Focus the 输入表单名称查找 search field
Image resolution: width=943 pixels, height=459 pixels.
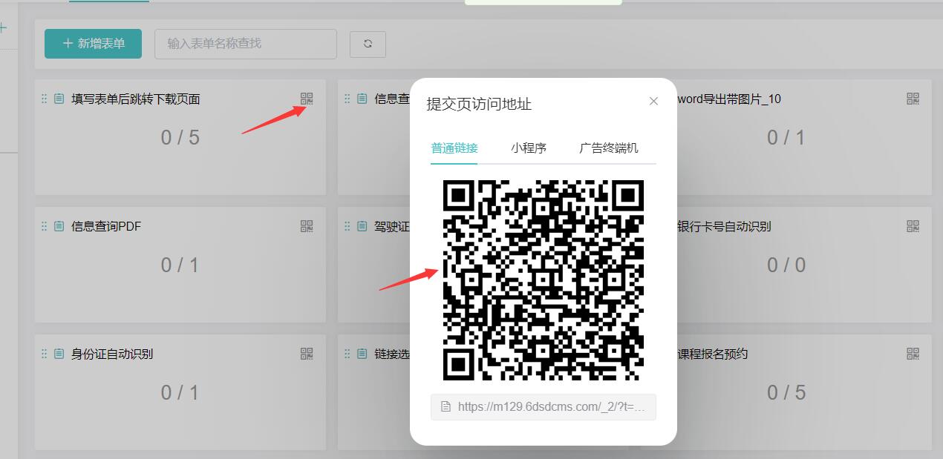pyautogui.click(x=246, y=44)
